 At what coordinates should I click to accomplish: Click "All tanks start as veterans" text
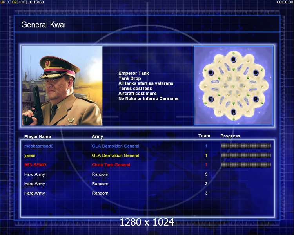click(146, 83)
